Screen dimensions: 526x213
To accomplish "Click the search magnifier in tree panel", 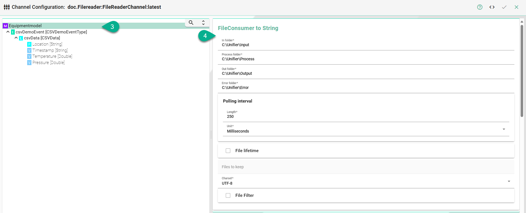I will click(191, 23).
